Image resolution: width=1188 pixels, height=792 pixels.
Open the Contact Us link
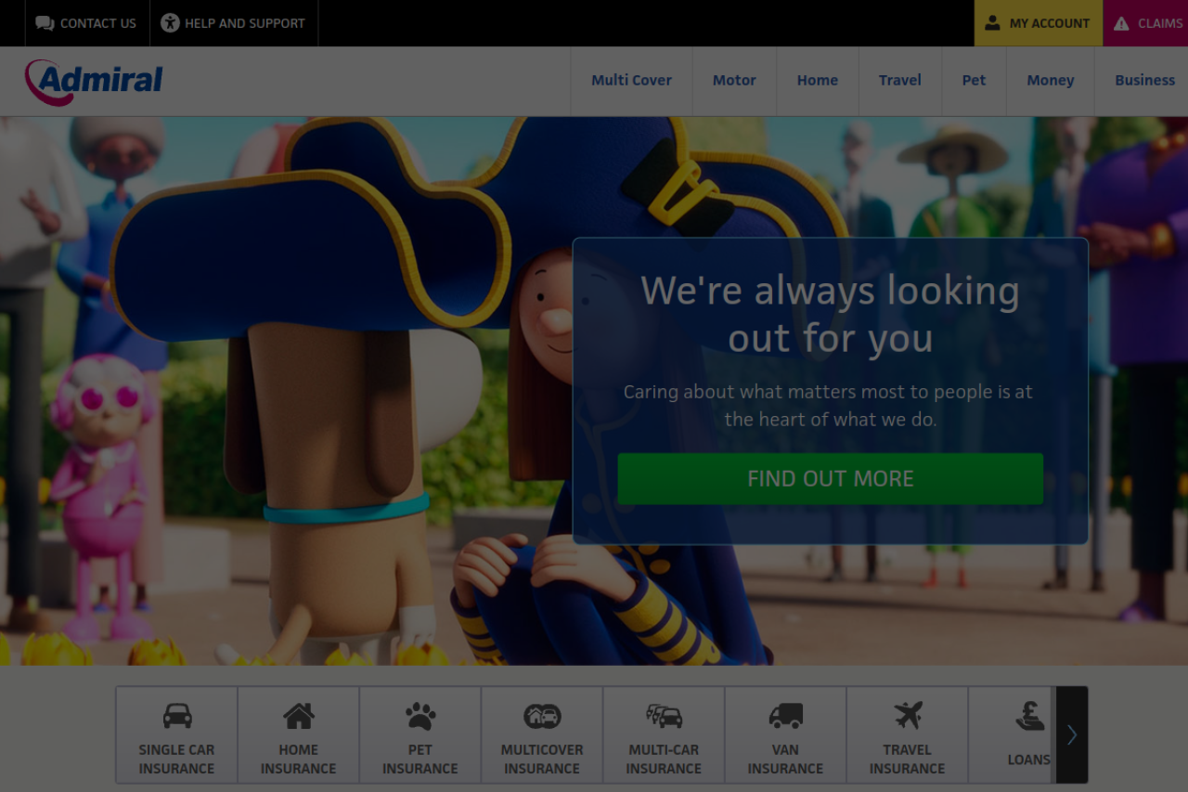(x=98, y=23)
